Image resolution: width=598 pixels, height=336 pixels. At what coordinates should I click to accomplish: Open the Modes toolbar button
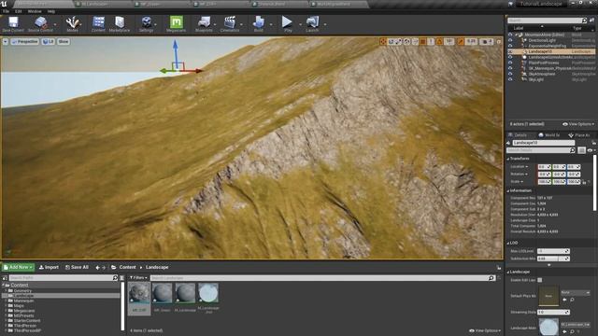point(72,23)
